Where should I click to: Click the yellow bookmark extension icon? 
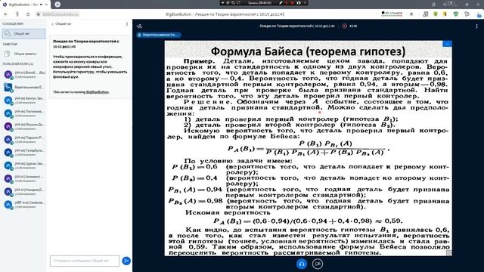pos(445,14)
